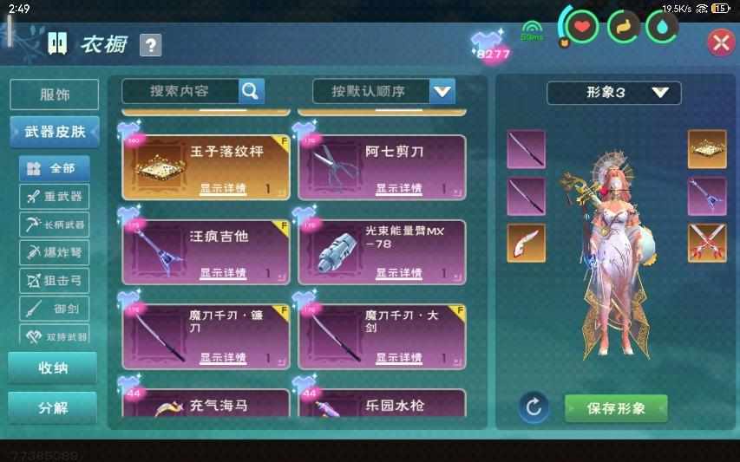Image resolution: width=740 pixels, height=462 pixels.
Task: Click the circular reset arrow icon
Action: point(534,407)
